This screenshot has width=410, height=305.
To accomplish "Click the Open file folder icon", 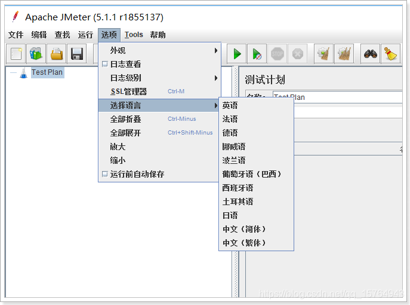I will coord(57,54).
